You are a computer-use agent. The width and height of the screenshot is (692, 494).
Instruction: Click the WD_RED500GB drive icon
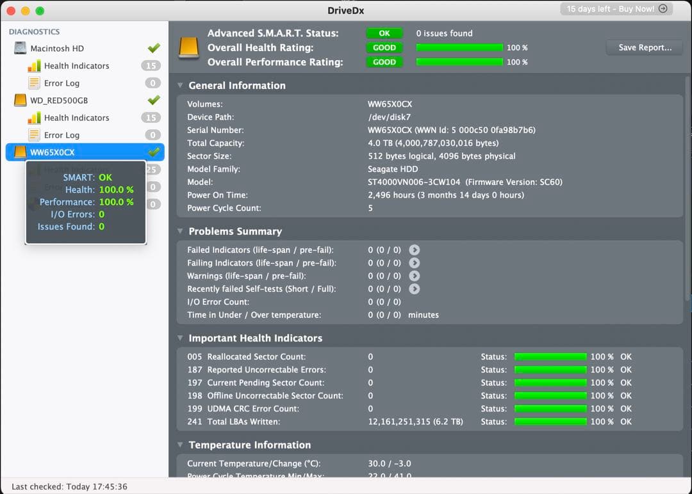click(20, 100)
